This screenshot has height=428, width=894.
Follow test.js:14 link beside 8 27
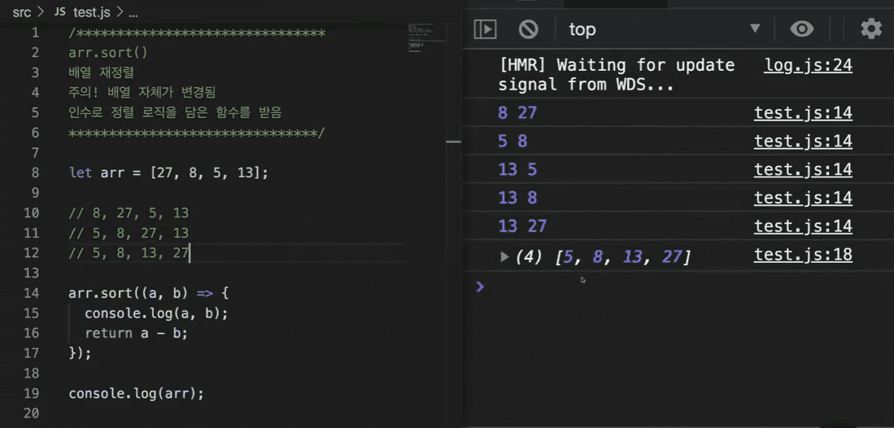click(804, 112)
